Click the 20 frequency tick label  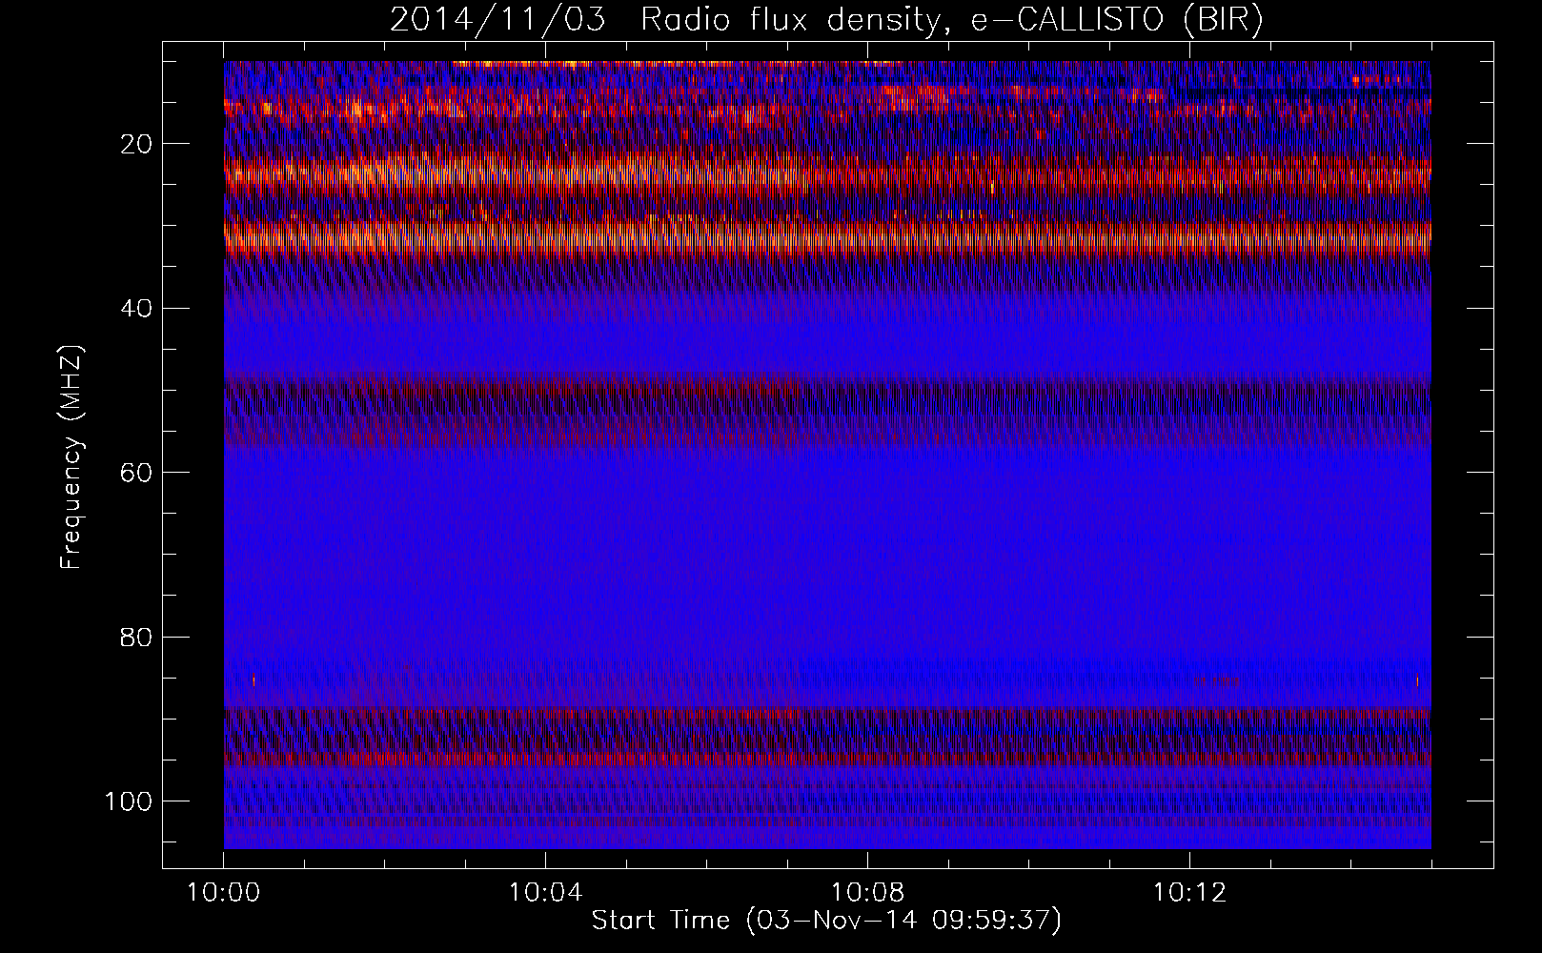point(137,144)
